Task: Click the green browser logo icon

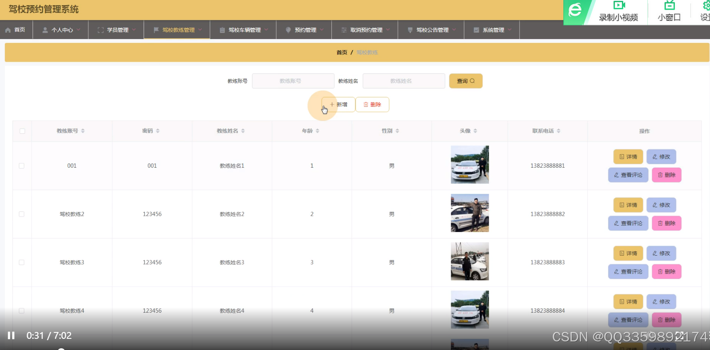Action: [575, 10]
